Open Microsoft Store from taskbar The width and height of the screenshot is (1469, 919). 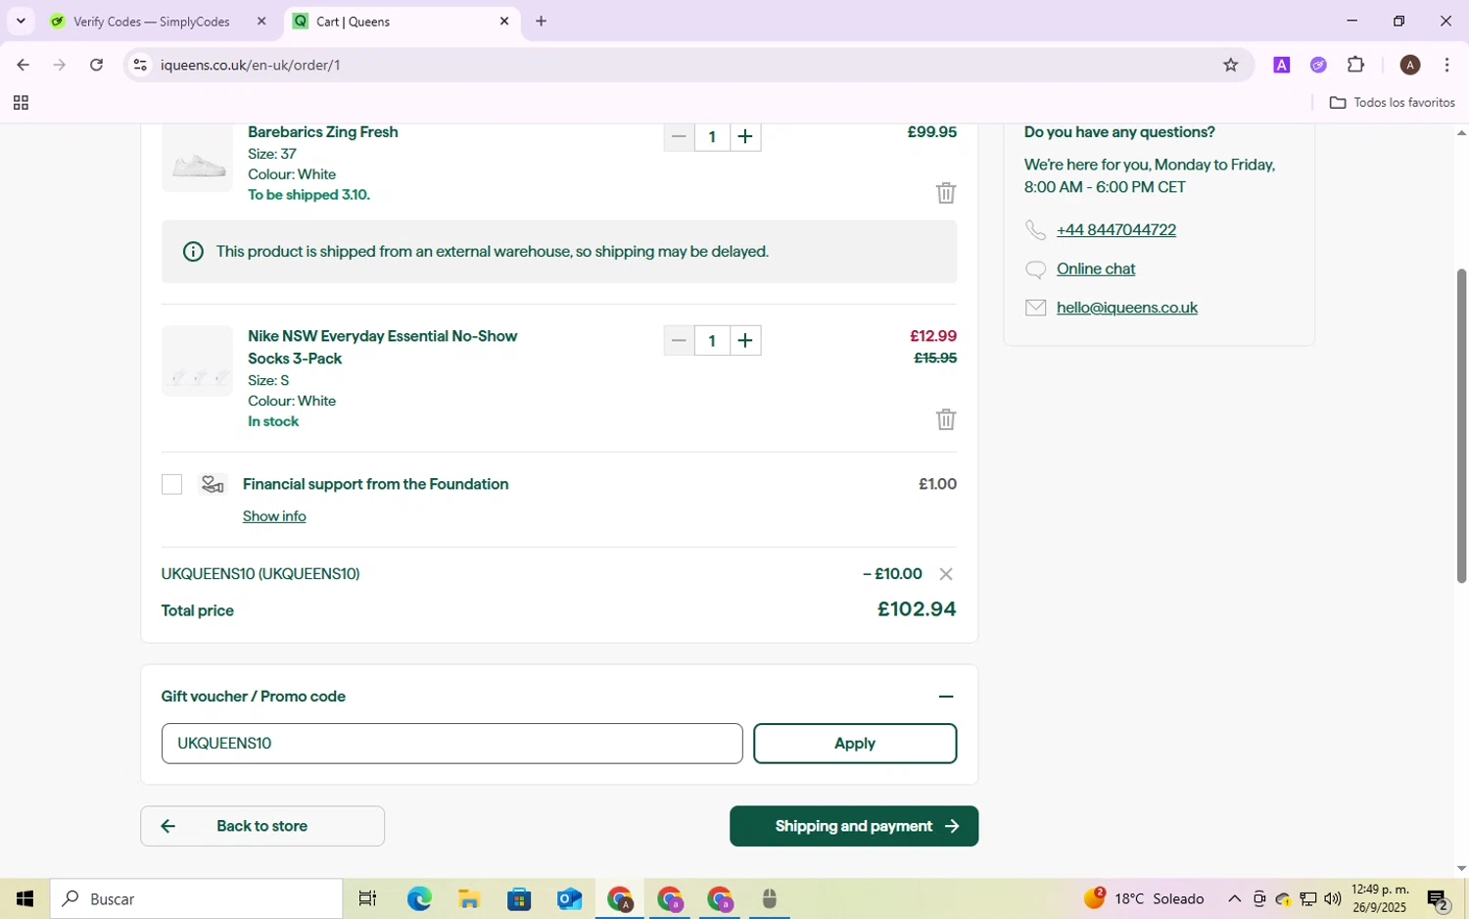(519, 898)
